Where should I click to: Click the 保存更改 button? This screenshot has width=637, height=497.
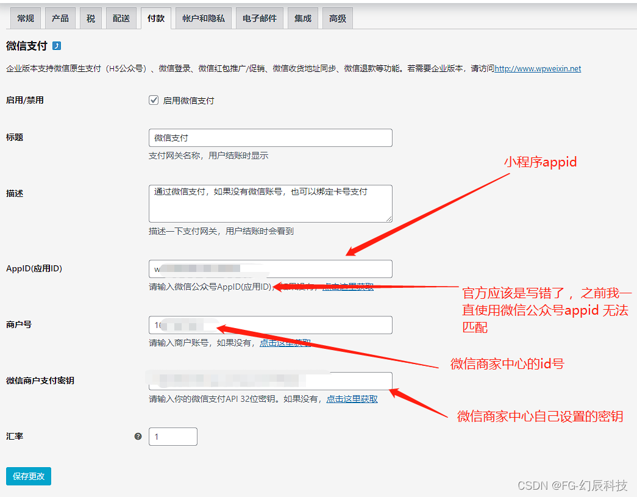tap(29, 476)
